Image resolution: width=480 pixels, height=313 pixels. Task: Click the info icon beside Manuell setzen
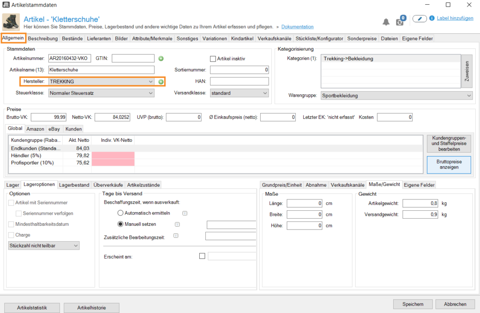pos(177,224)
